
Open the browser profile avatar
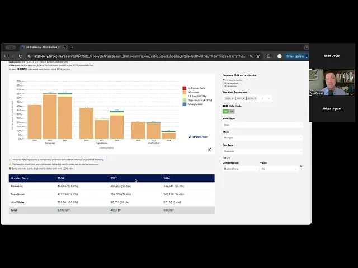280,56
